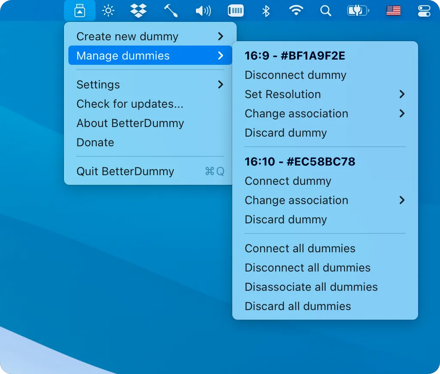
Task: Select Disconnect dummy for 16:9 dummy
Action: [296, 75]
